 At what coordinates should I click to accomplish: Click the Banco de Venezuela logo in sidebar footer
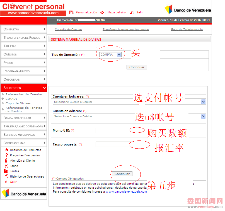point(24,193)
